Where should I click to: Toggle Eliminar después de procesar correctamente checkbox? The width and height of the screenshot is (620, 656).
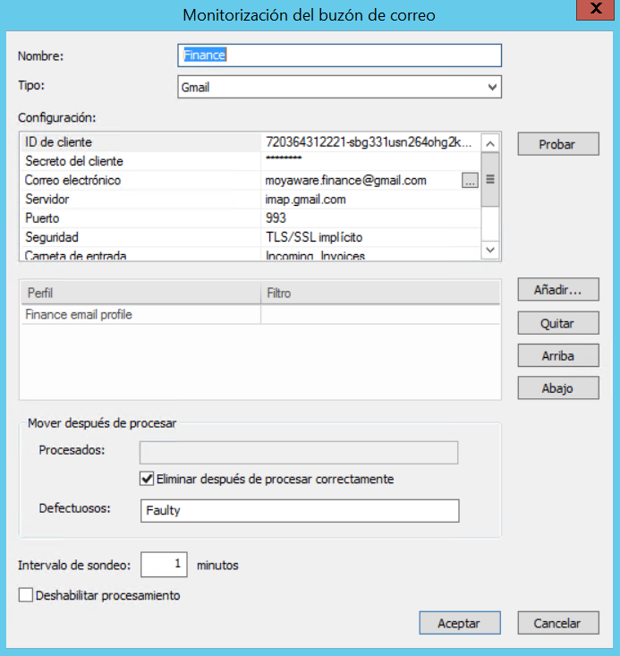tap(147, 479)
